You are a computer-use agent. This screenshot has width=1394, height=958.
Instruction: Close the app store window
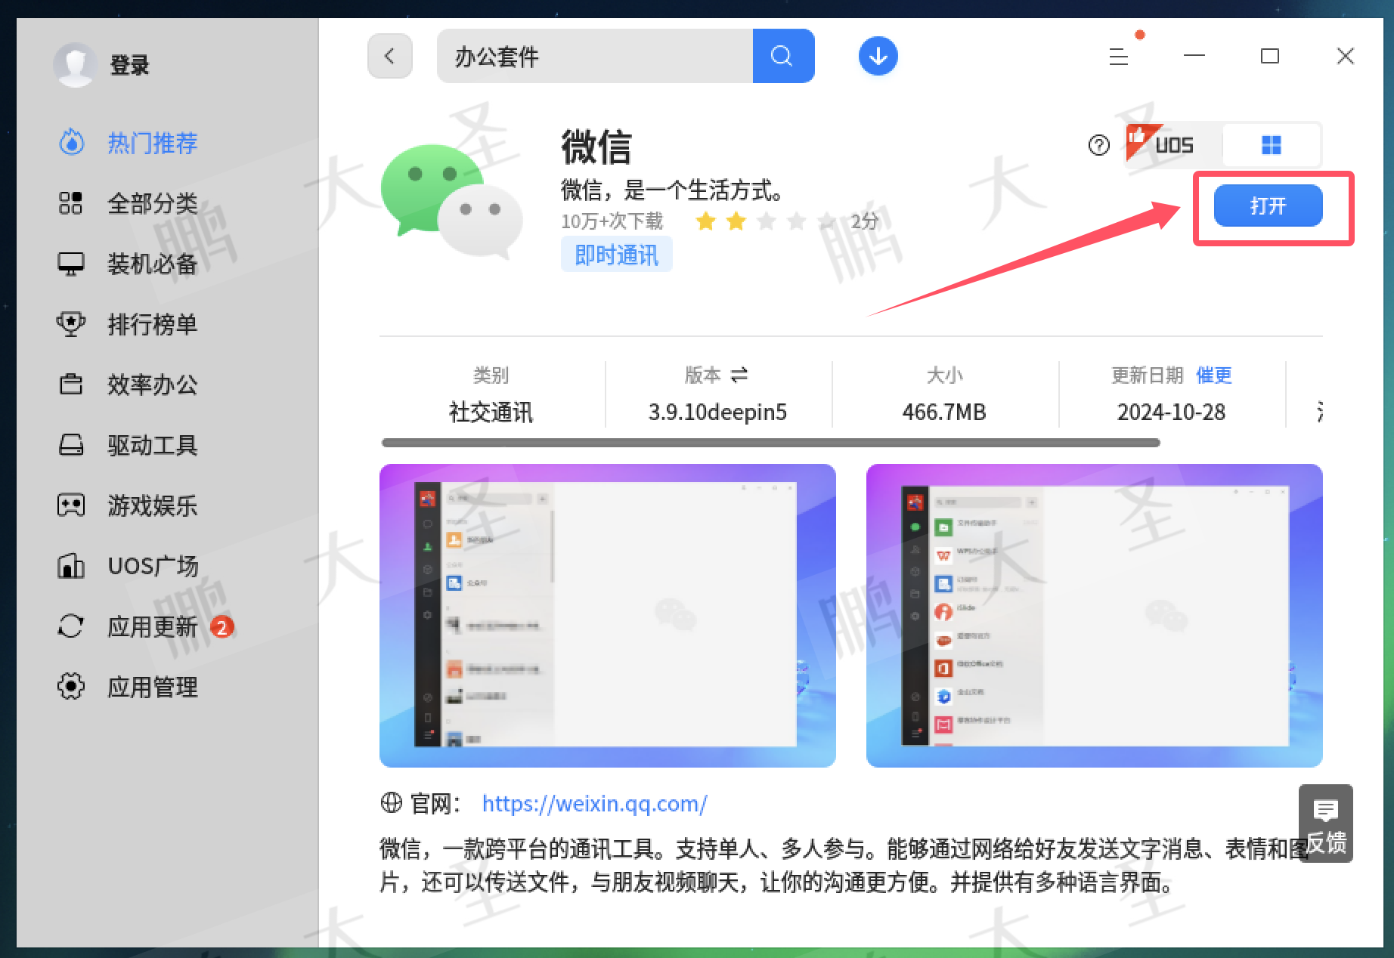[1346, 56]
